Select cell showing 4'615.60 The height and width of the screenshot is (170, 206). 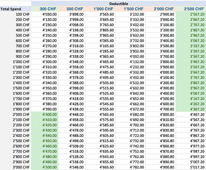pyautogui.click(x=100, y=141)
